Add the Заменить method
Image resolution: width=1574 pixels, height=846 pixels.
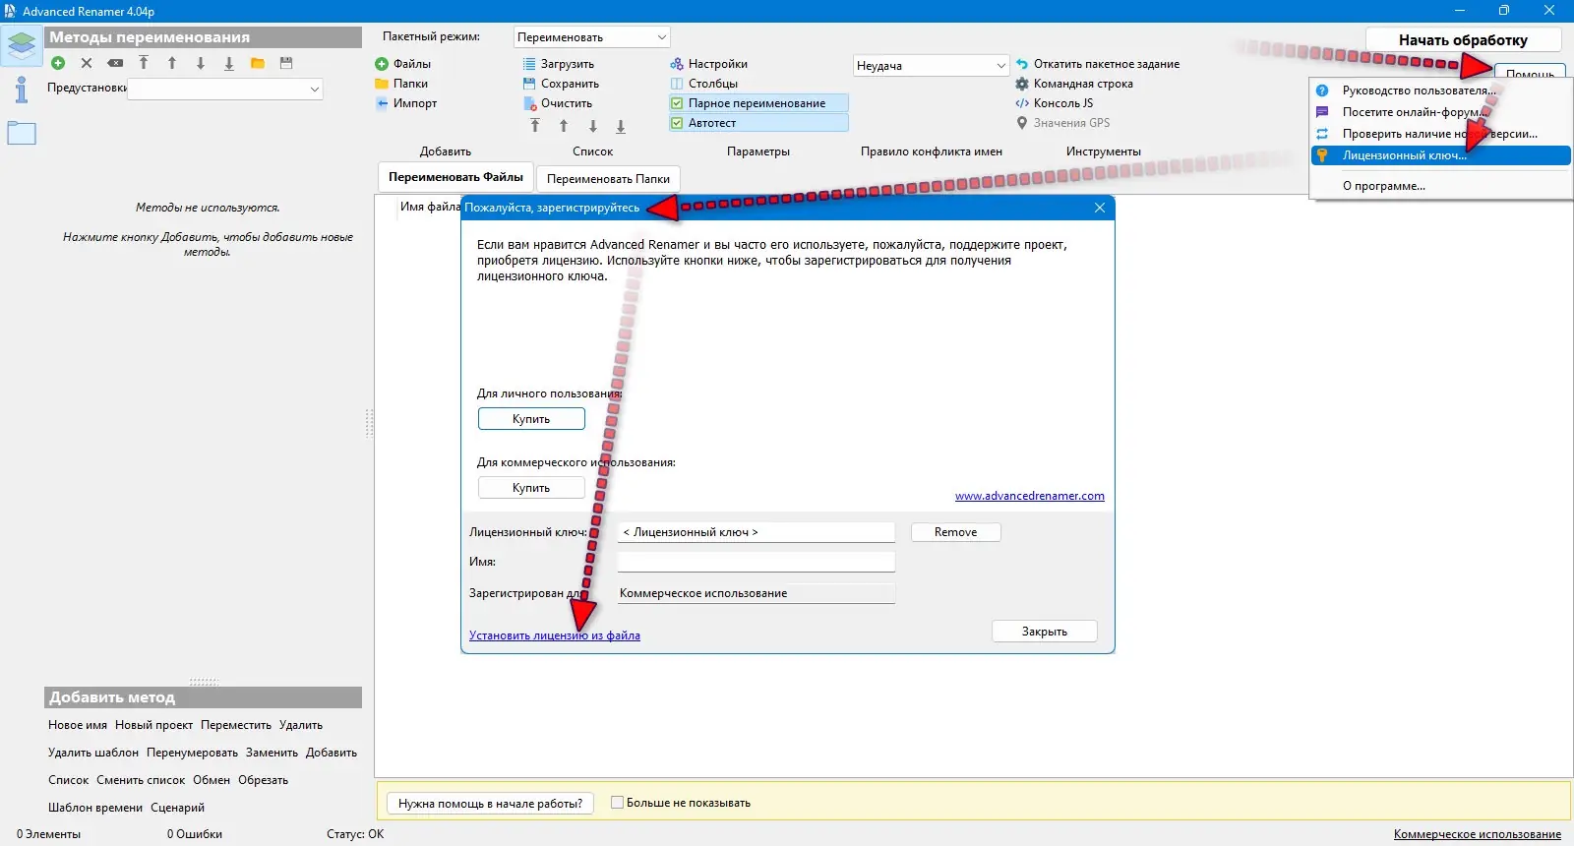tap(272, 753)
